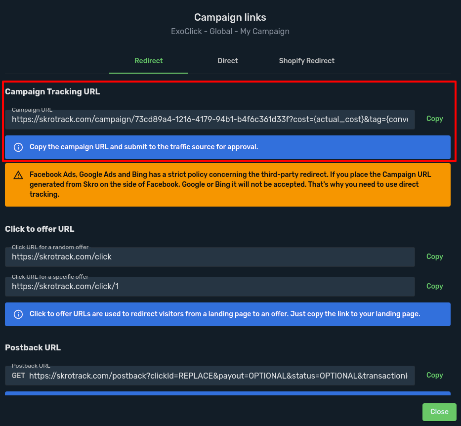This screenshot has width=461, height=426.
Task: Click the warning triangle icon in the orange banner
Action: (18, 175)
